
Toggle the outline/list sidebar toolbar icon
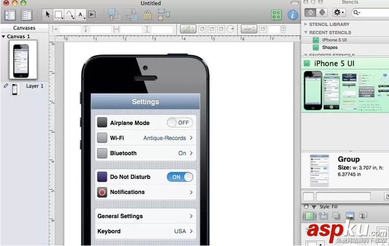[27, 15]
